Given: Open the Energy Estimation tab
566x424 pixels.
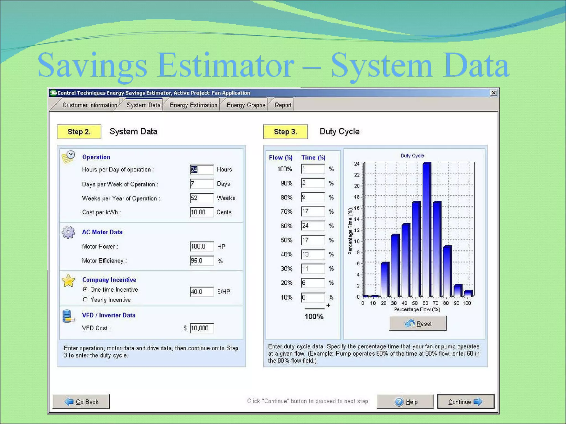Looking at the screenshot, I should (x=193, y=105).
